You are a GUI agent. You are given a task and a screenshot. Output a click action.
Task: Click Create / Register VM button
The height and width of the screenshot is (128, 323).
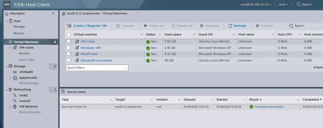coord(86,26)
